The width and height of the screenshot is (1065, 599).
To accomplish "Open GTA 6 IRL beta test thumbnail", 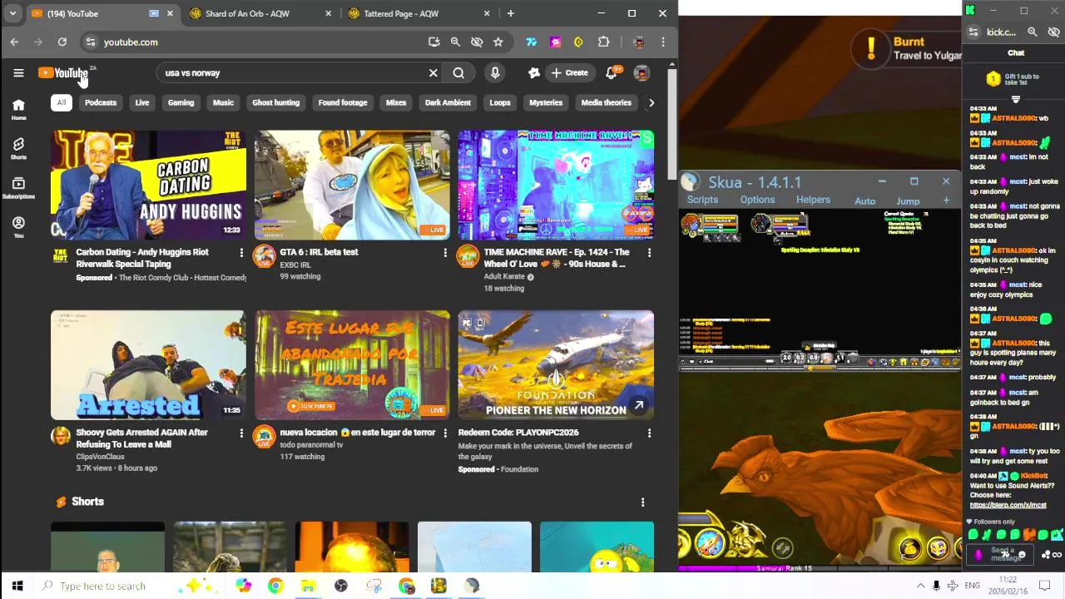I will tap(352, 185).
